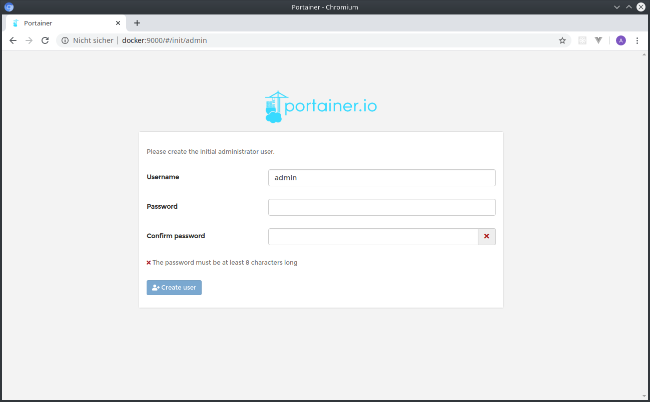Open the purple profile avatar menu

pyautogui.click(x=620, y=40)
